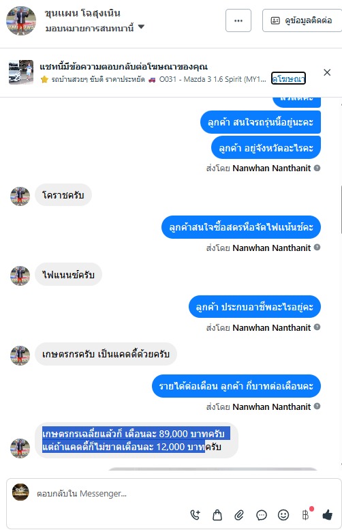The width and height of the screenshot is (342, 532).
Task: Click the โคราชครับ message bubble
Action: point(63,195)
